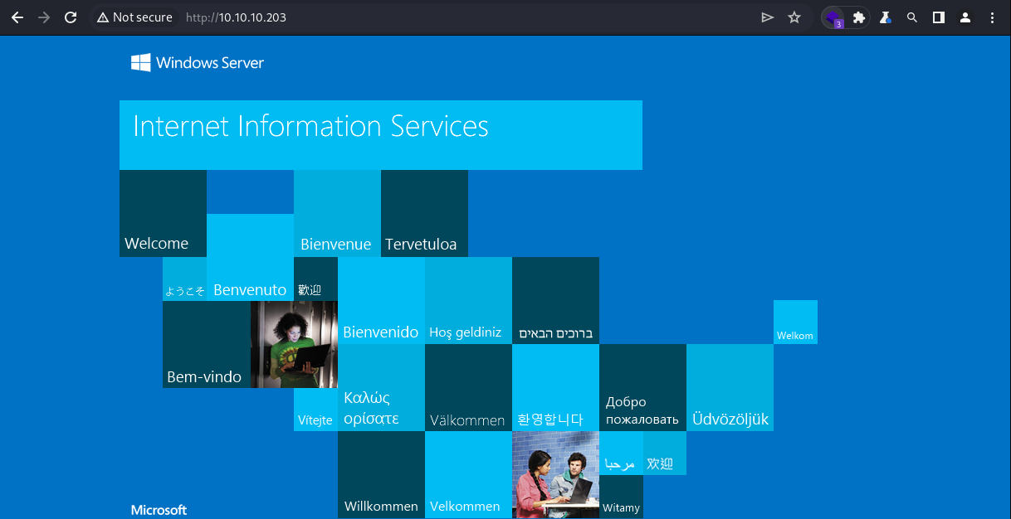
Task: Click the Bienvenue tile
Action: pos(337,213)
